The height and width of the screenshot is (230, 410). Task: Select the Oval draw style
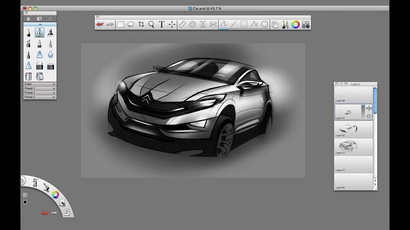pos(265,24)
